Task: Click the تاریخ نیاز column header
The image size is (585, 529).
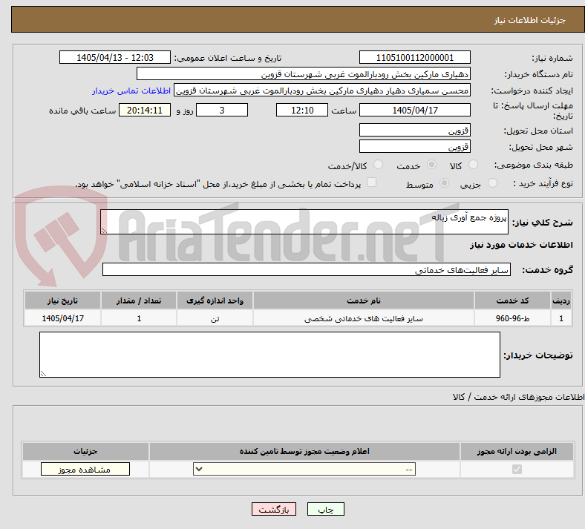Action: pos(62,300)
